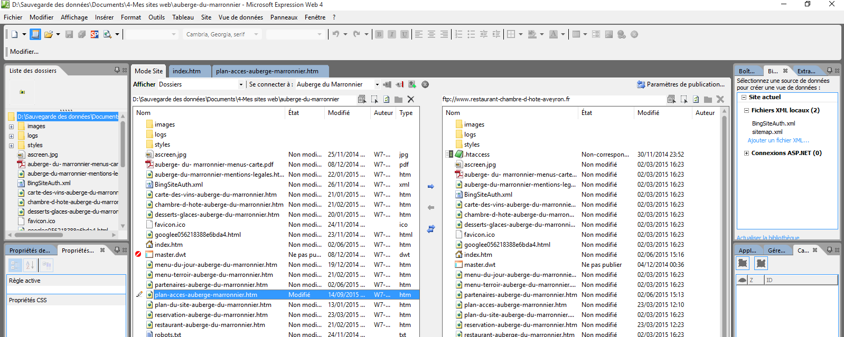Click the Ajouter un fichier XML link
The image size is (844, 337).
[778, 140]
